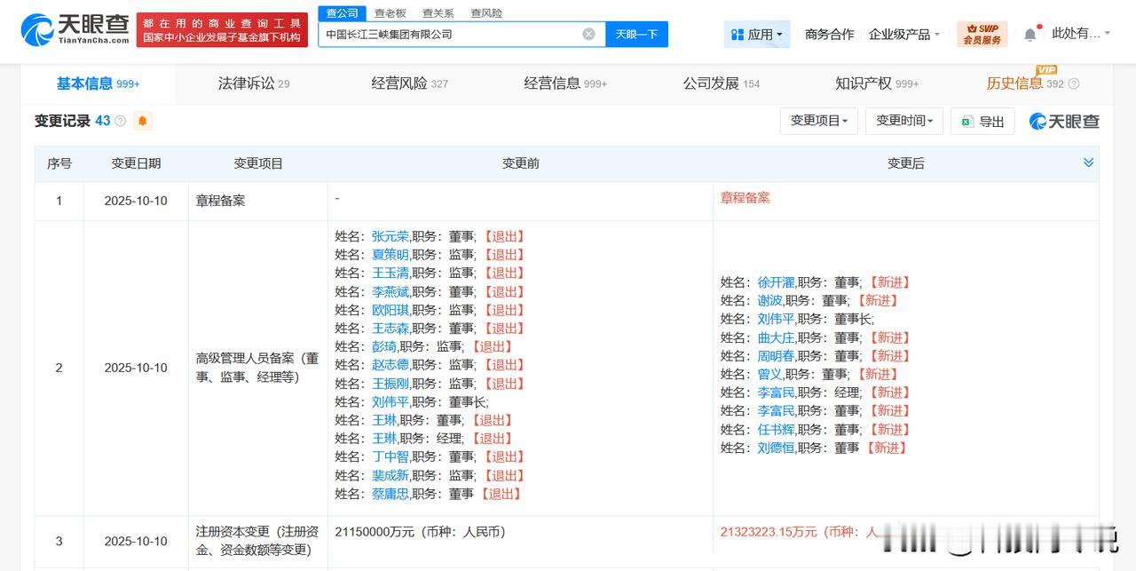This screenshot has width=1136, height=571.
Task: Select the 查老板 search tab
Action: (x=390, y=13)
